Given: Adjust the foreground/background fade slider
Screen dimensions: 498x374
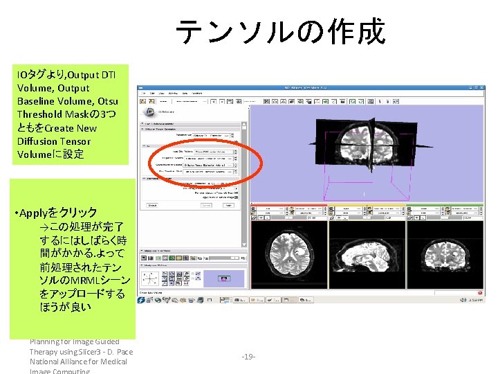Looking at the screenshot, I should tap(224, 258).
